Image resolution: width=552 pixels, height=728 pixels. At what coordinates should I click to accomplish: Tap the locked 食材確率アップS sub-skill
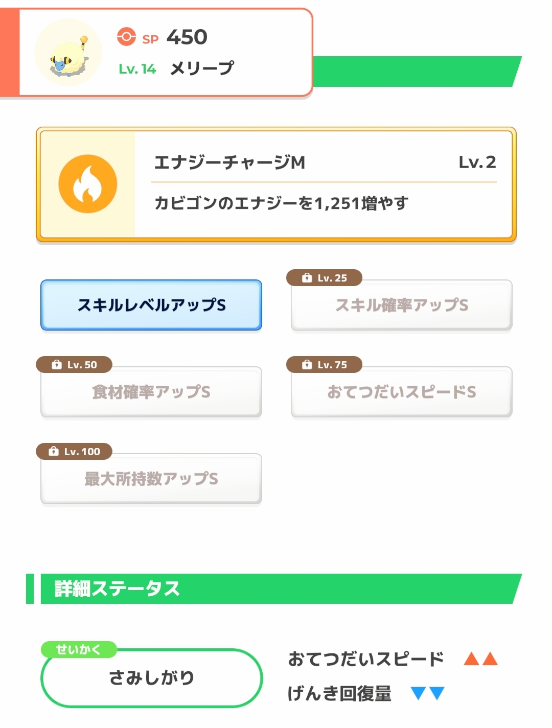pyautogui.click(x=151, y=392)
